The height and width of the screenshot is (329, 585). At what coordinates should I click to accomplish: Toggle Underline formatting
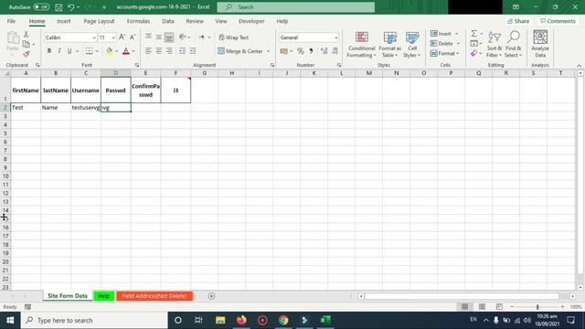tap(69, 51)
